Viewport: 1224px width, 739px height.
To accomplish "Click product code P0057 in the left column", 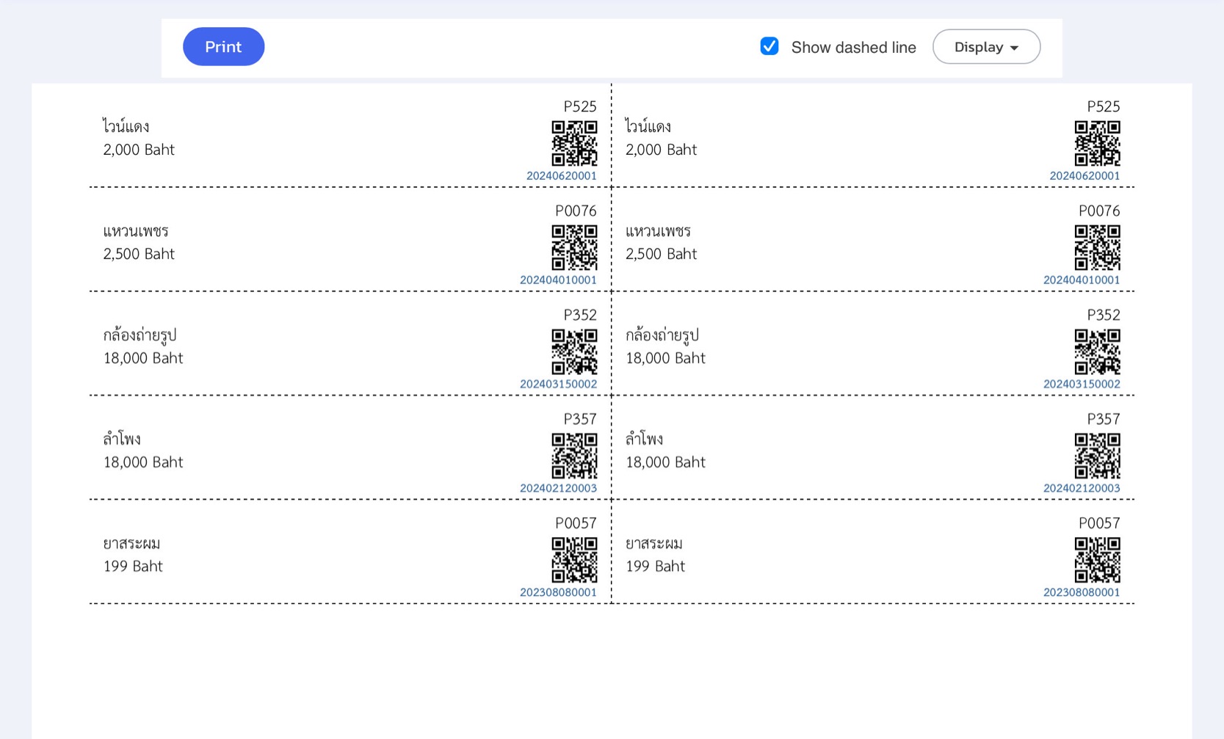I will coord(576,523).
